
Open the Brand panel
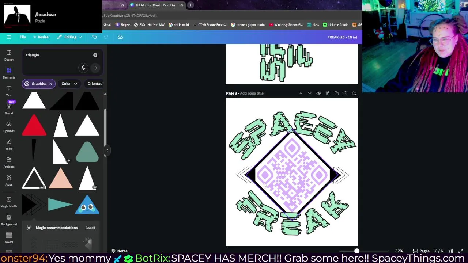point(9,109)
